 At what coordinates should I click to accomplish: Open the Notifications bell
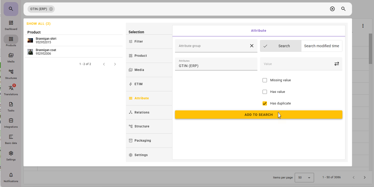pos(11,177)
